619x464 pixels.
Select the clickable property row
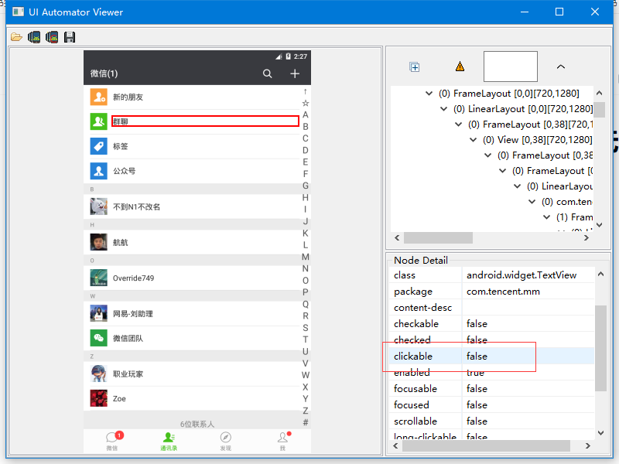tap(491, 356)
